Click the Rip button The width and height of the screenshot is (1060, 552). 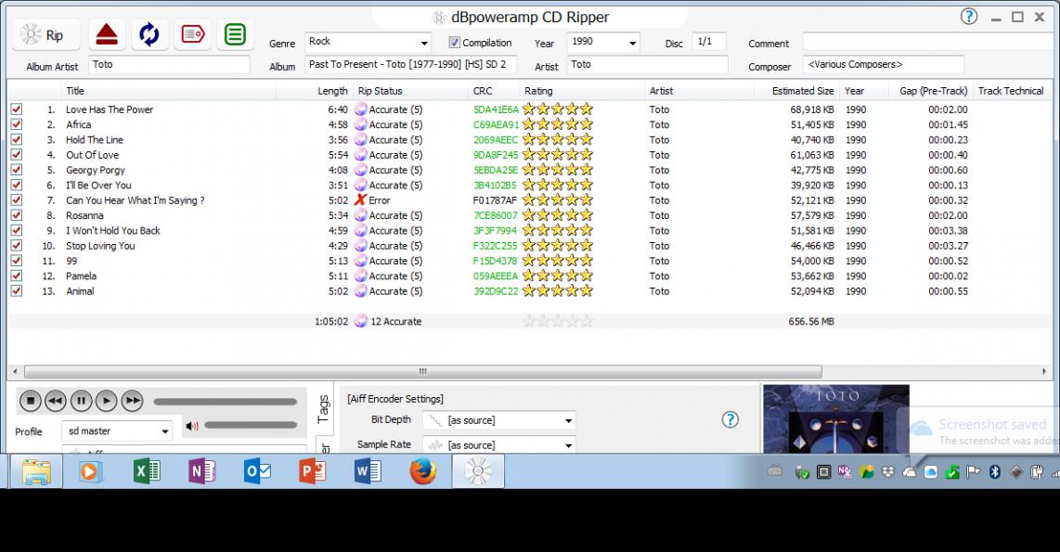click(x=45, y=35)
